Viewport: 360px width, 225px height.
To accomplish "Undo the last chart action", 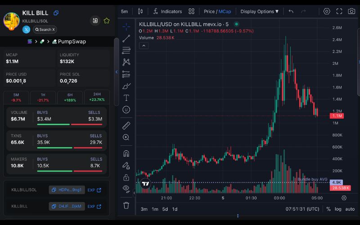I will [x=291, y=11].
